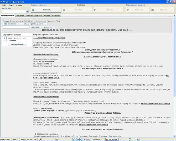This screenshot has height=141, width=176.
Task: Click the Справочное меню panel header
Action: (12, 35)
